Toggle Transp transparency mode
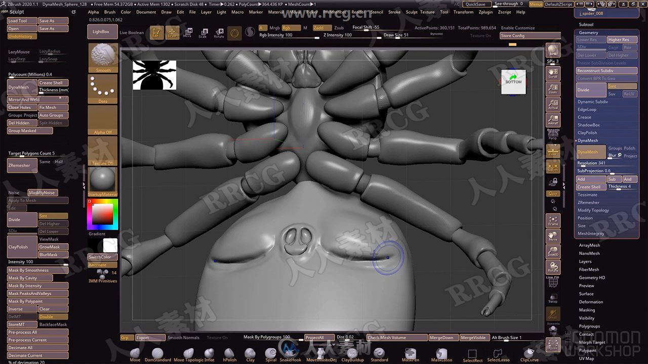 [553, 298]
